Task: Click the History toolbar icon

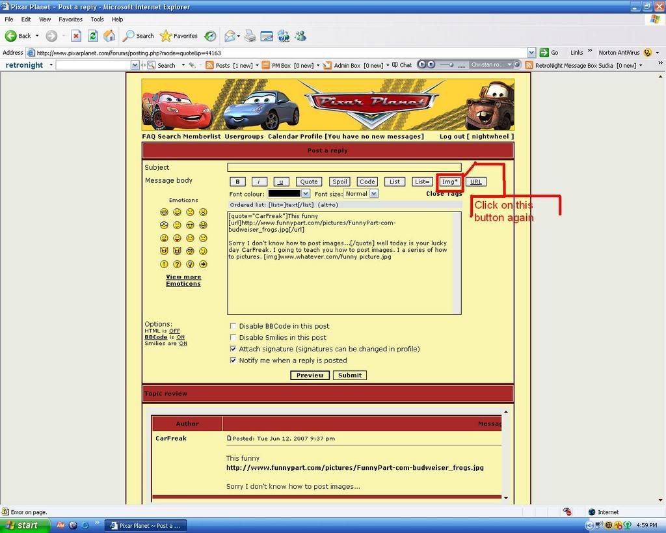Action: click(210, 36)
